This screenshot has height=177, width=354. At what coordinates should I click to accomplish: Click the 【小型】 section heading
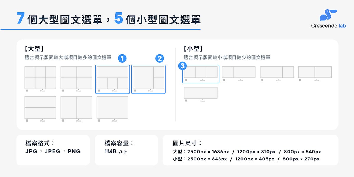point(193,49)
